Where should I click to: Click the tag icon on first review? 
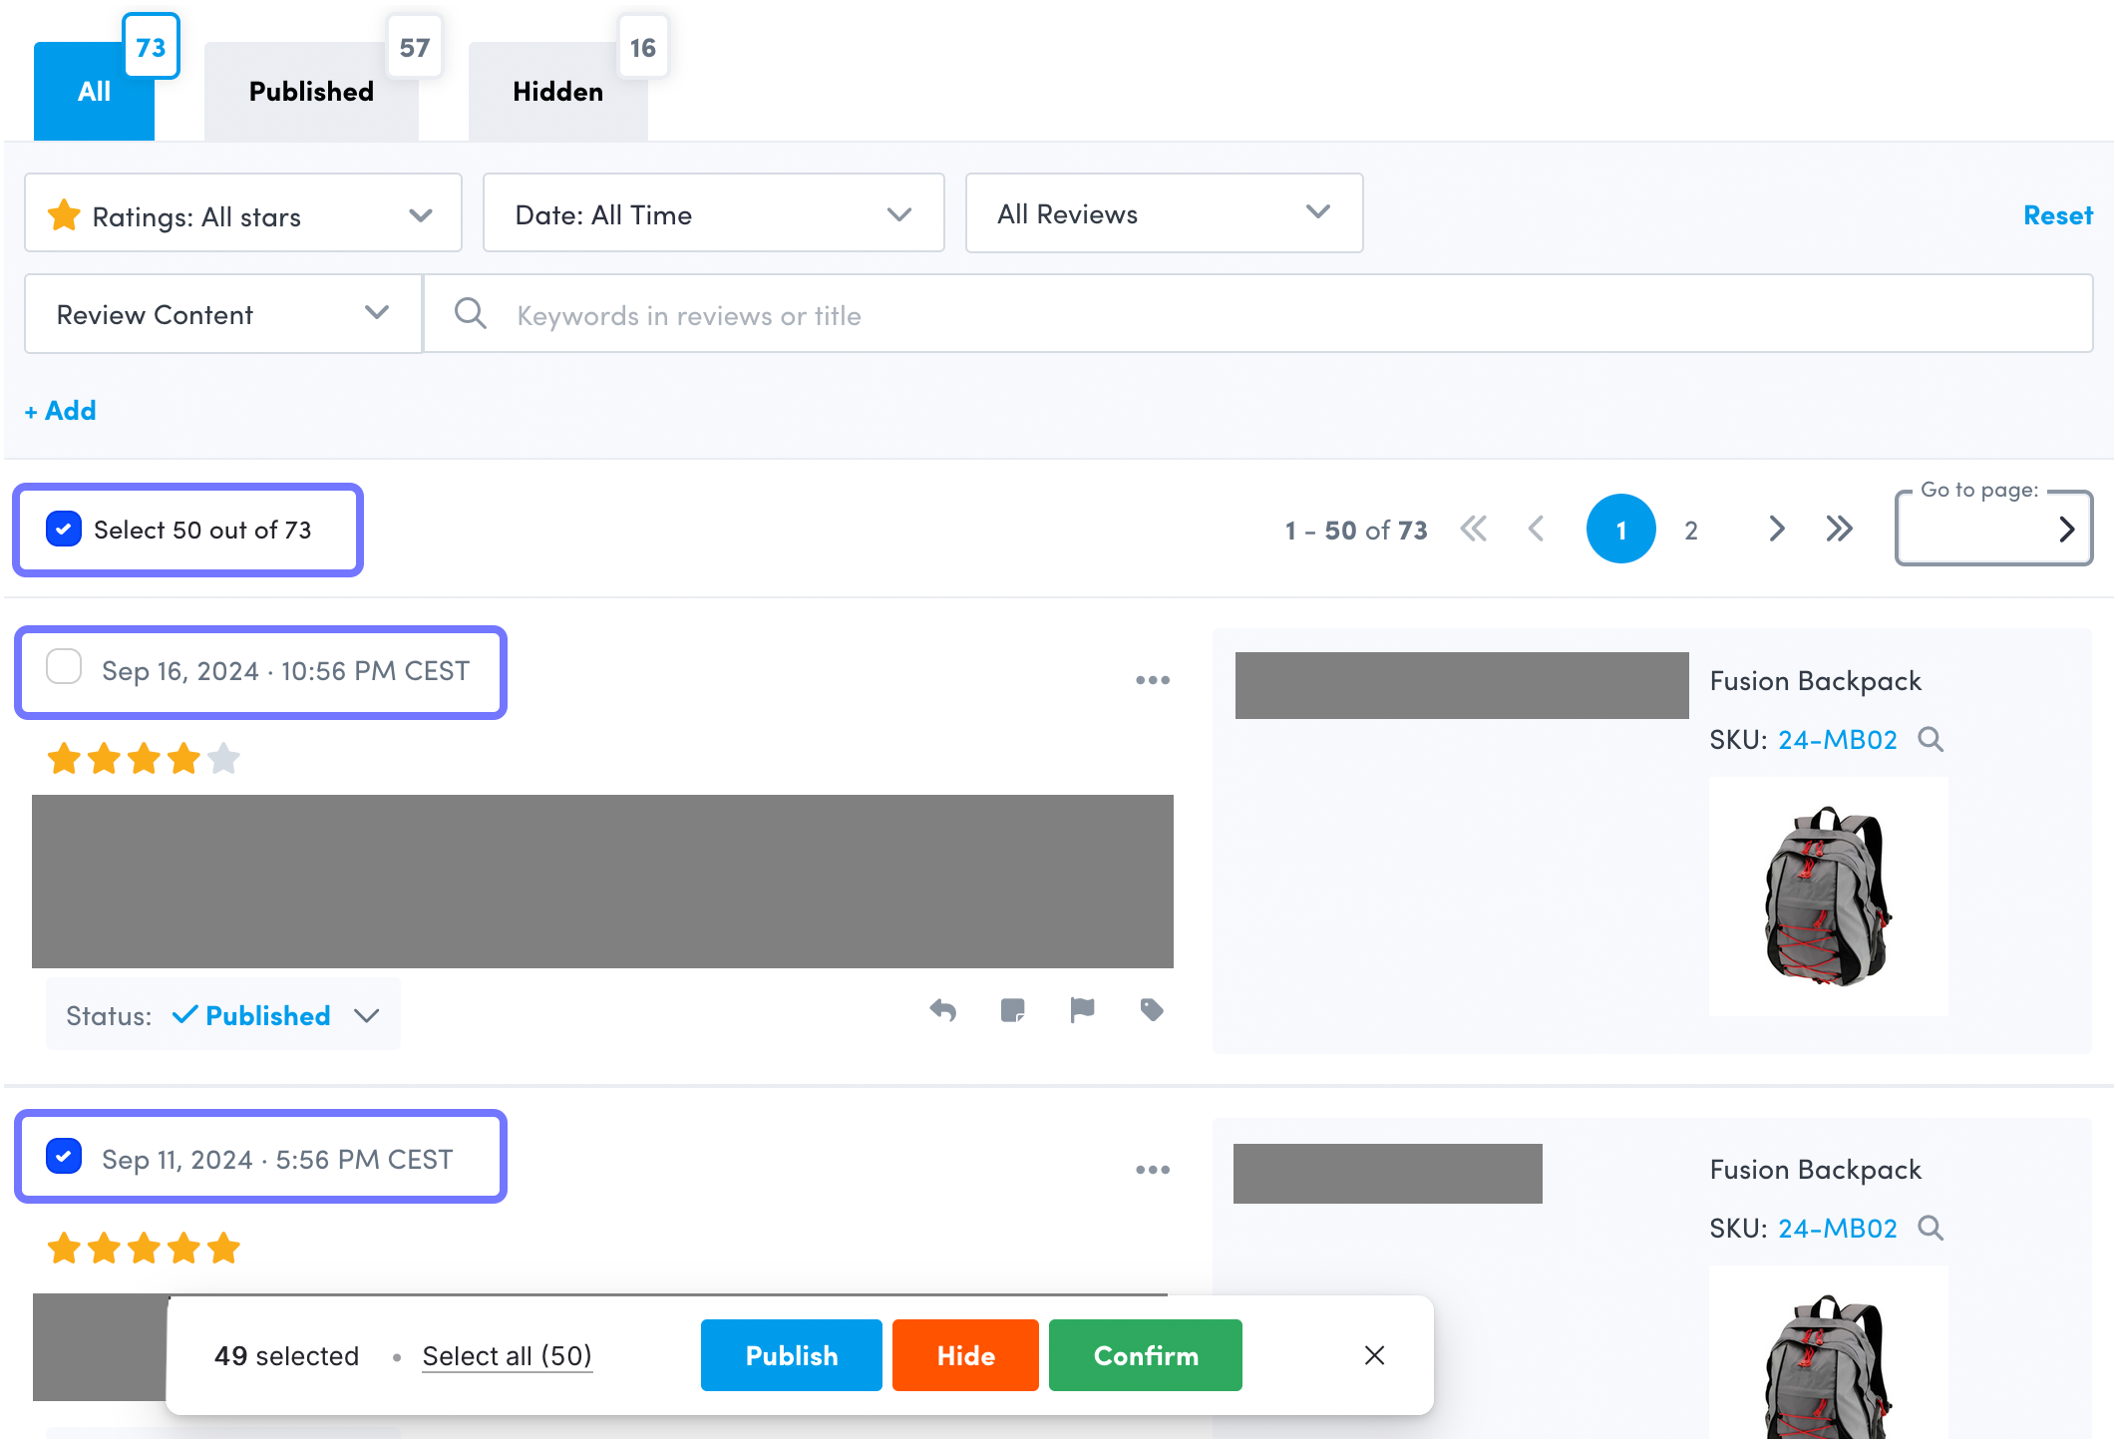coord(1152,1010)
